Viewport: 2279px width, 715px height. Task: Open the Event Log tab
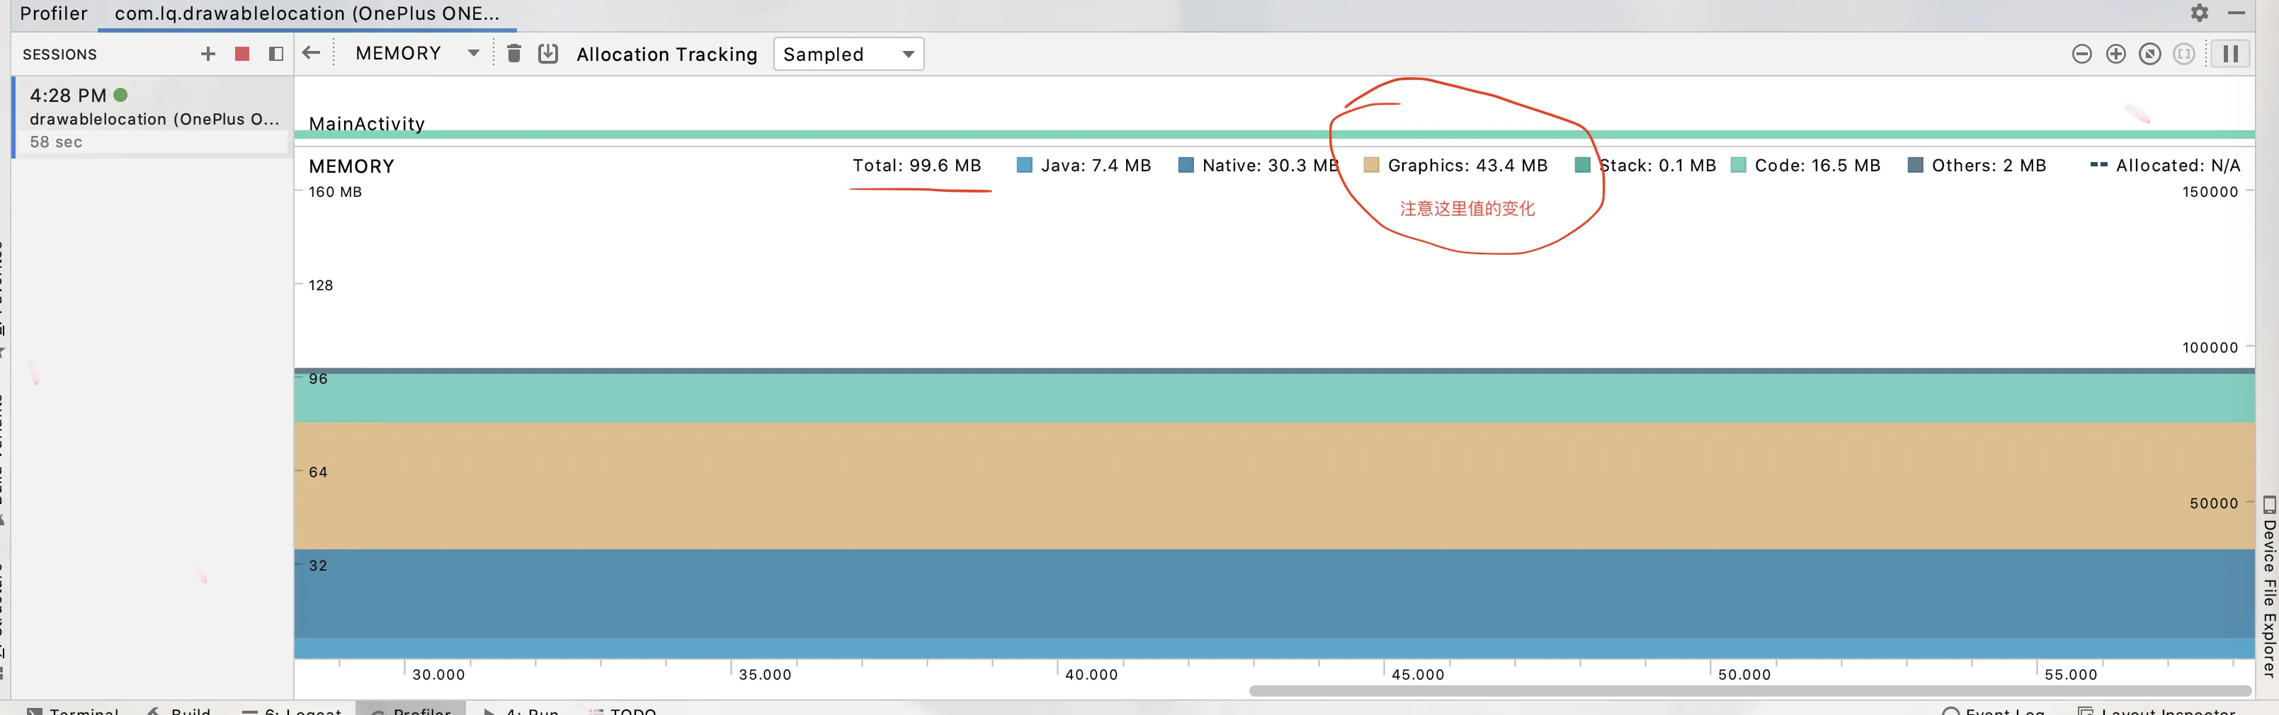[1994, 711]
